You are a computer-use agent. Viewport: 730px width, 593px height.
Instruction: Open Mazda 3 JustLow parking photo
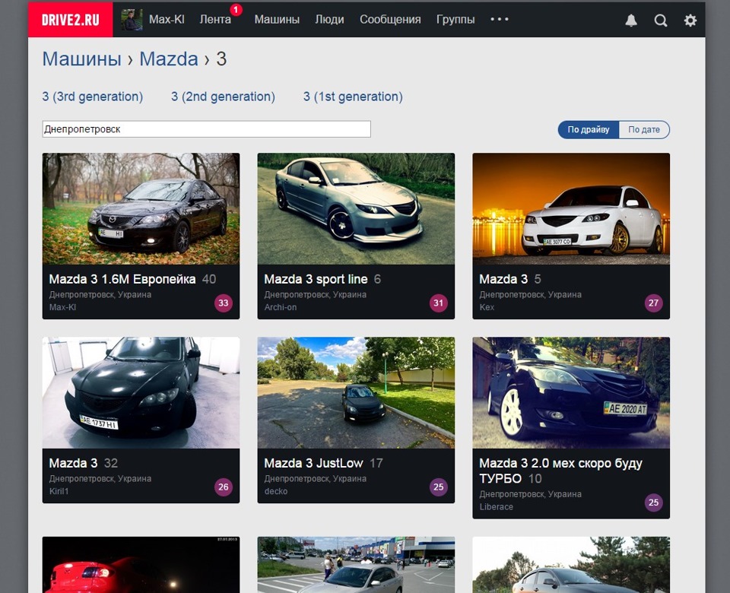coord(356,392)
